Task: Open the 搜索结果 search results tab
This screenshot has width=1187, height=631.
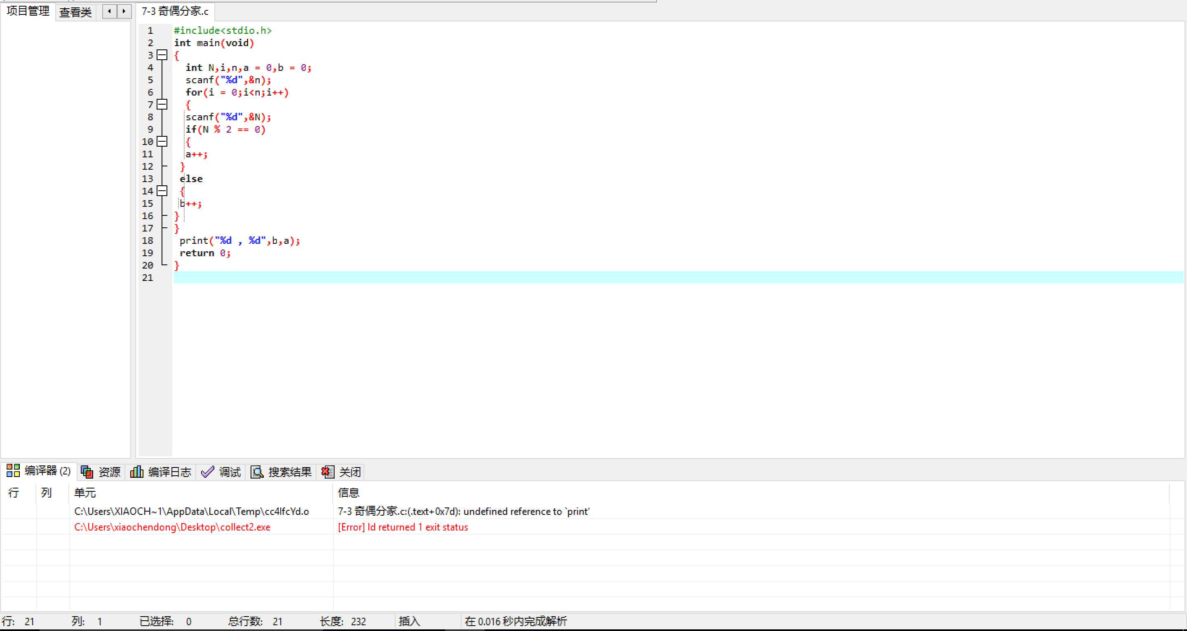Action: (x=282, y=472)
